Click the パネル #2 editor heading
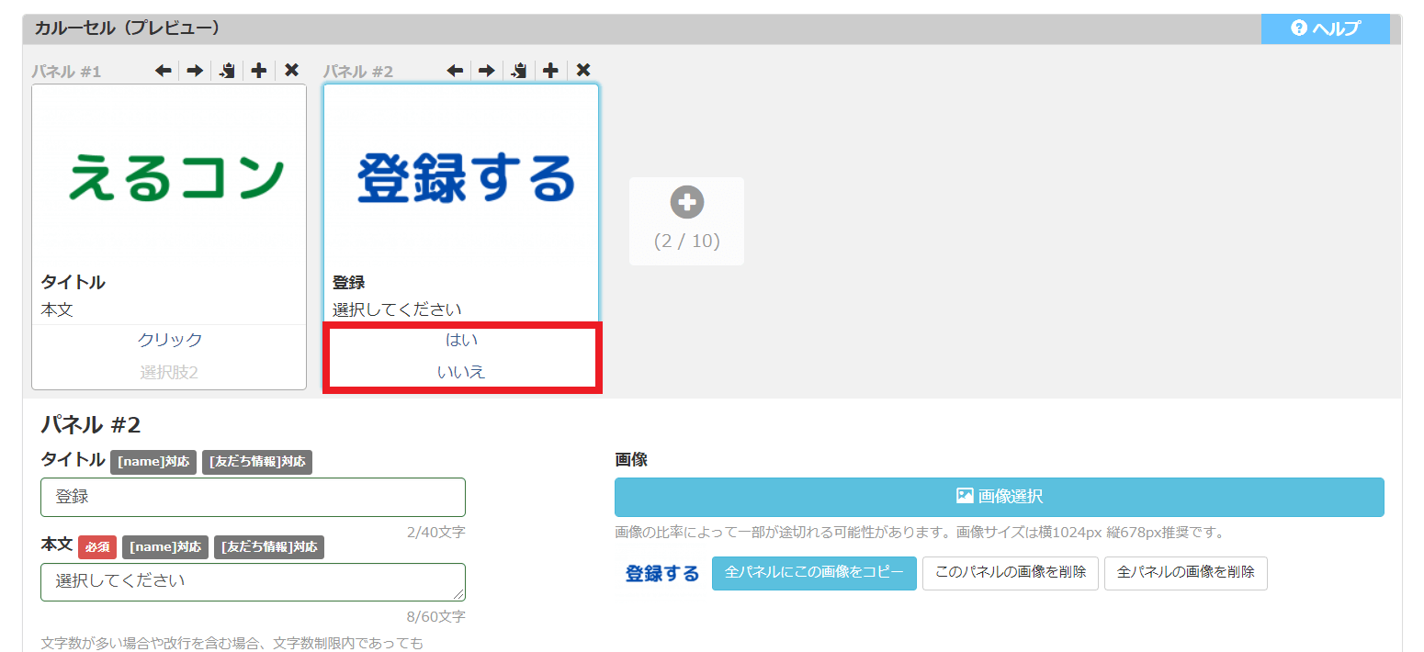 pos(90,425)
